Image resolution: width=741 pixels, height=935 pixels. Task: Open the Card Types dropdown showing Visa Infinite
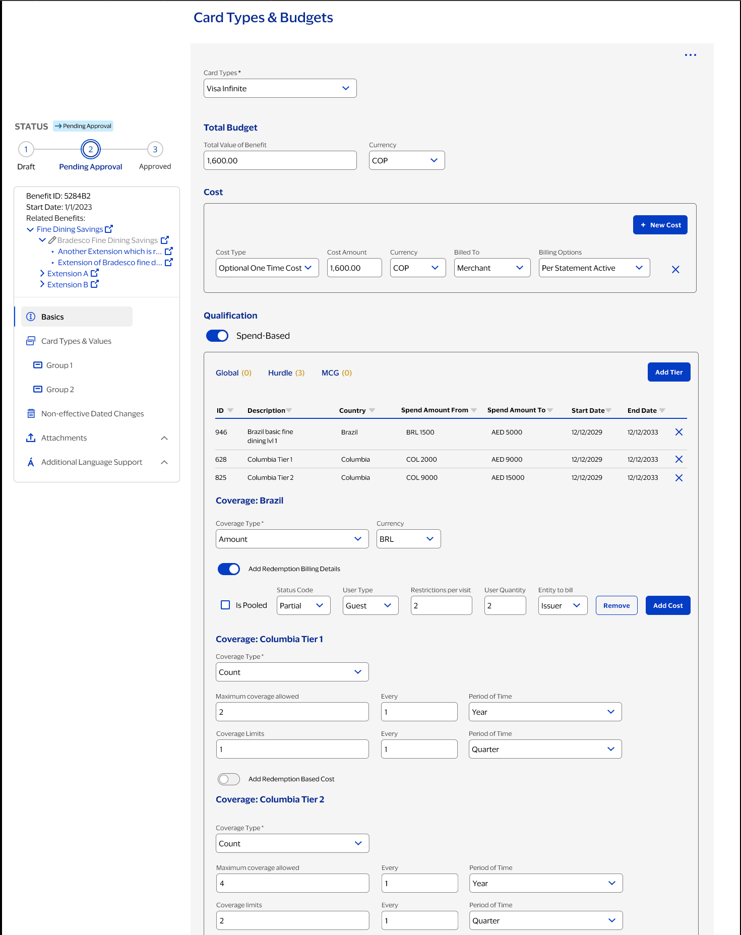click(280, 88)
